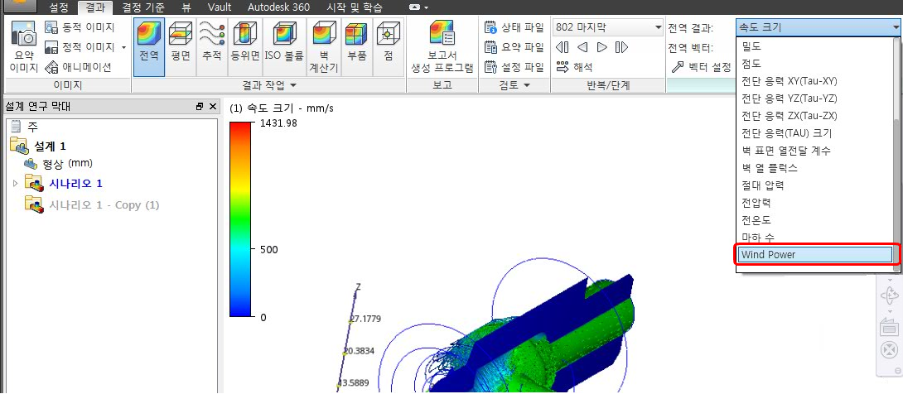Open the 요약 파일

coord(514,47)
